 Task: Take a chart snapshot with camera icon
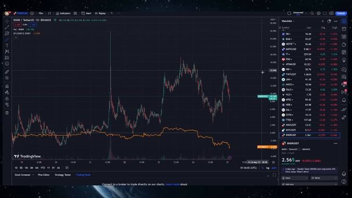pos(331,13)
